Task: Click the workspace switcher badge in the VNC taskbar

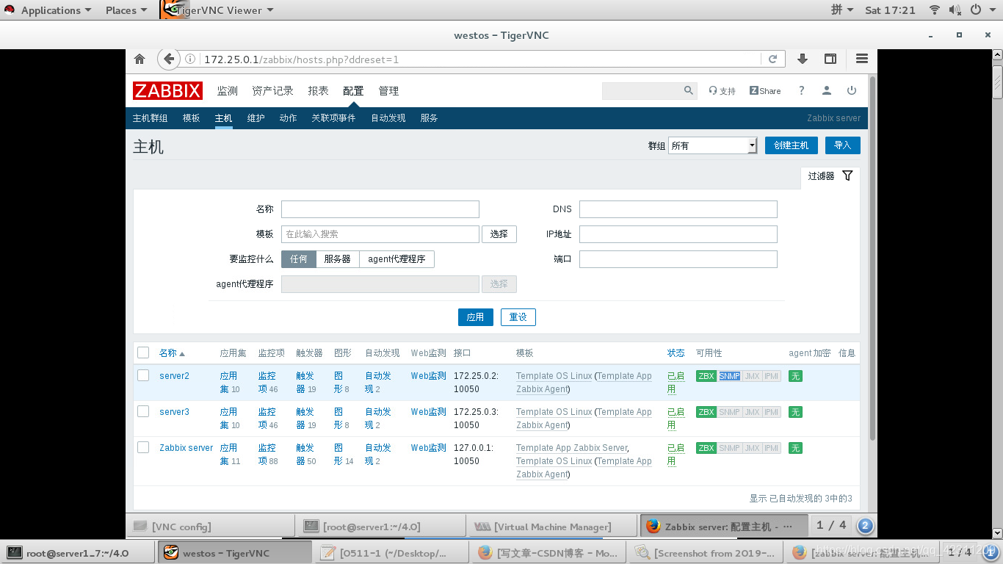Action: [865, 526]
